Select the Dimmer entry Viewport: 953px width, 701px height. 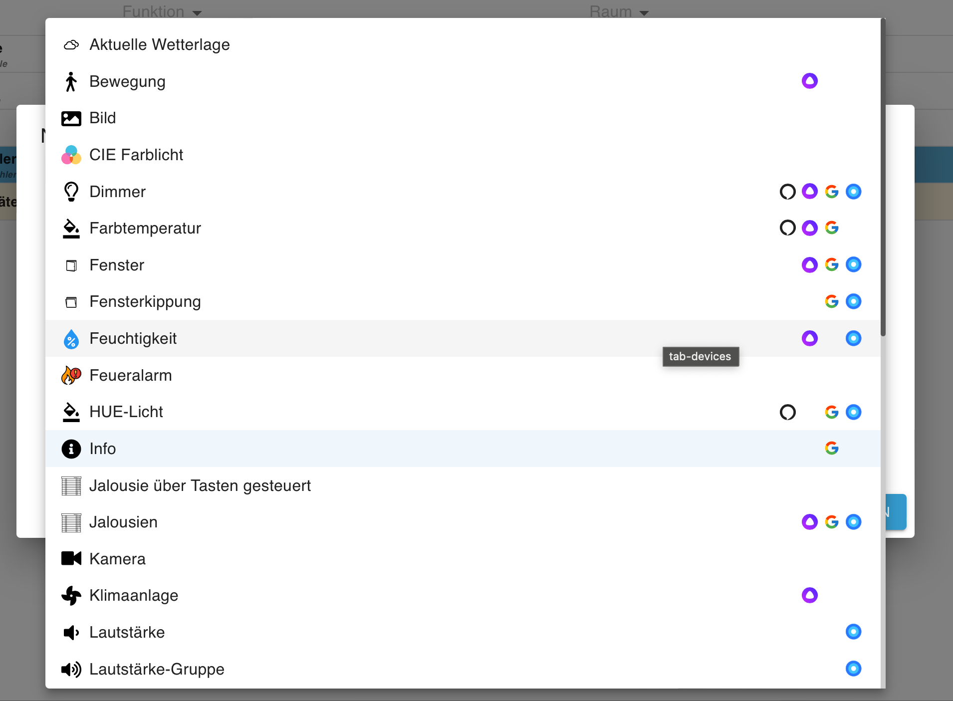coord(463,192)
